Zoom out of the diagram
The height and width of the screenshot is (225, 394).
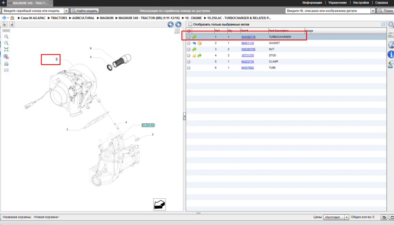[6, 43]
